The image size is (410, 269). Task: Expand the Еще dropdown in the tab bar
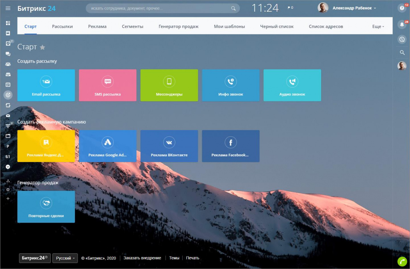378,26
